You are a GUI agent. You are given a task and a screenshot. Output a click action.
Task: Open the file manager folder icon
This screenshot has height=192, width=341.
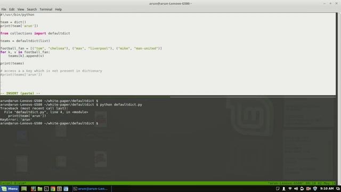tap(40, 189)
